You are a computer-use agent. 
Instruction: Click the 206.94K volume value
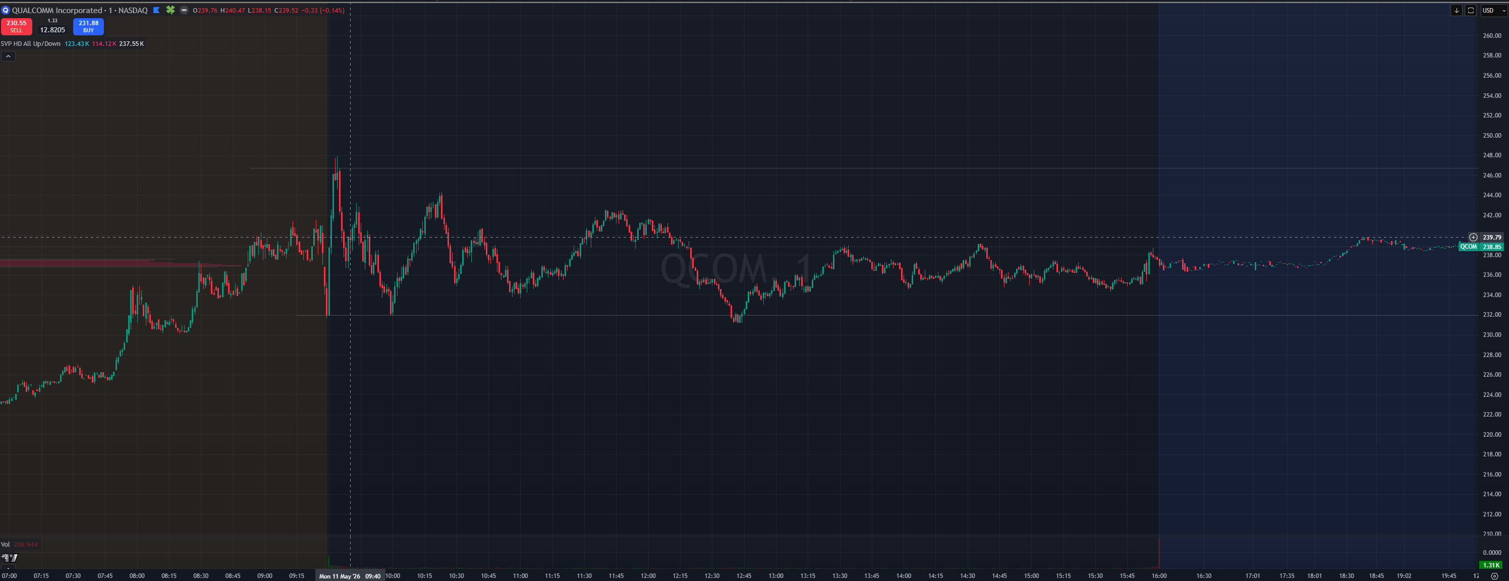pos(26,545)
